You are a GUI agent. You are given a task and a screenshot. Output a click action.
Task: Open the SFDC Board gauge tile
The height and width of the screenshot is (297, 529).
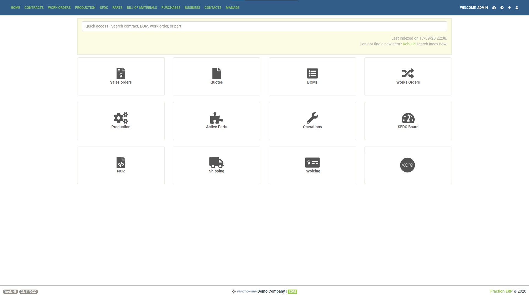(408, 121)
